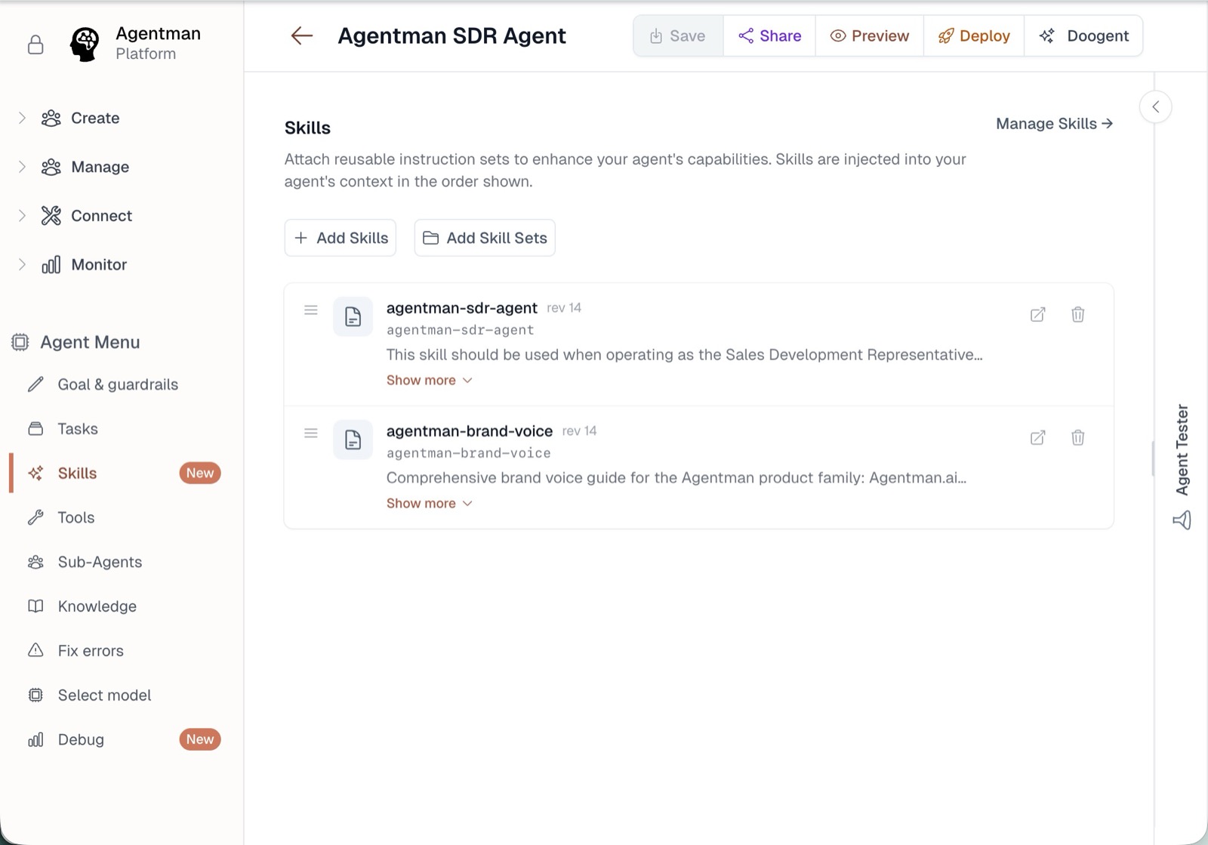Open the Knowledge menu item
This screenshot has height=845, width=1208.
click(x=97, y=606)
